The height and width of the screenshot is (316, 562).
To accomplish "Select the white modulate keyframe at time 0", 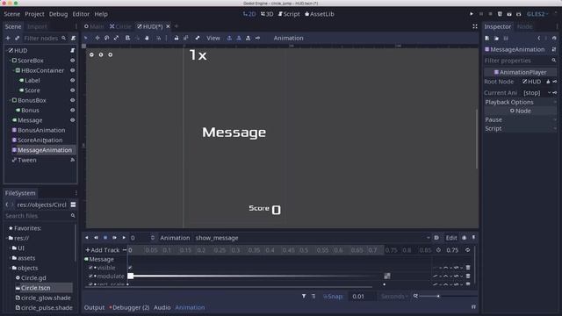I will click(x=131, y=276).
